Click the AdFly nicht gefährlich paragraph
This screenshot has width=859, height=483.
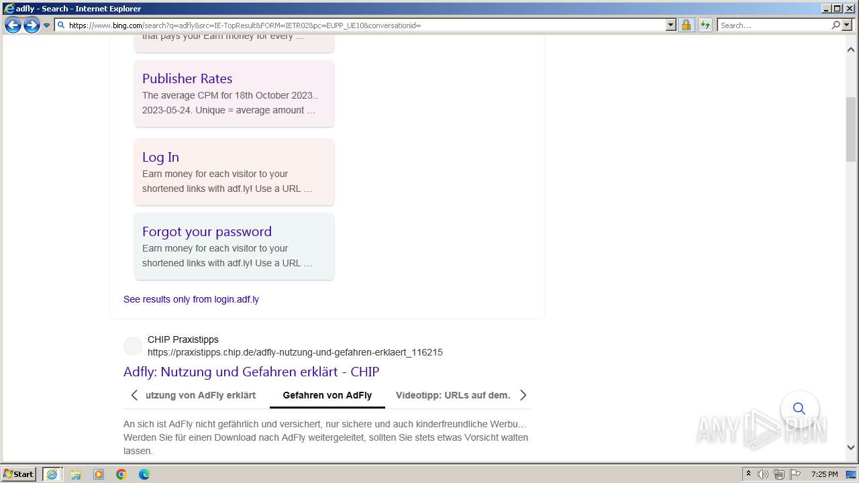[x=325, y=437]
